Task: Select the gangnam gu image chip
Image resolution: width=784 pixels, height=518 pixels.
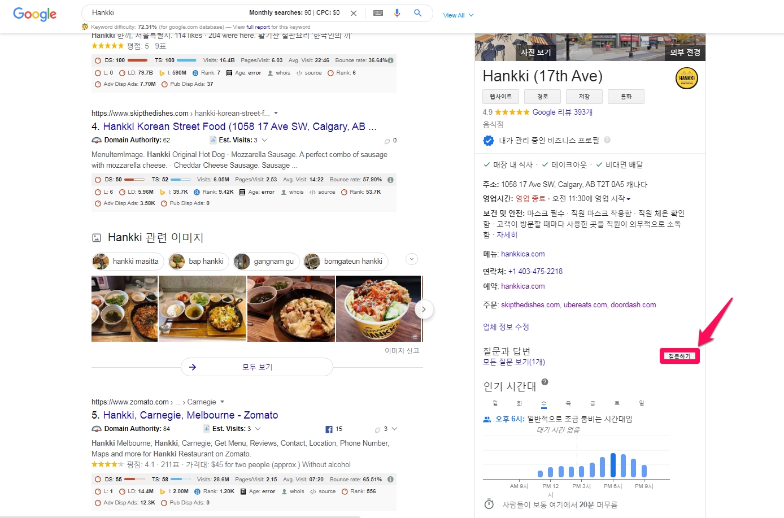Action: [x=266, y=262]
